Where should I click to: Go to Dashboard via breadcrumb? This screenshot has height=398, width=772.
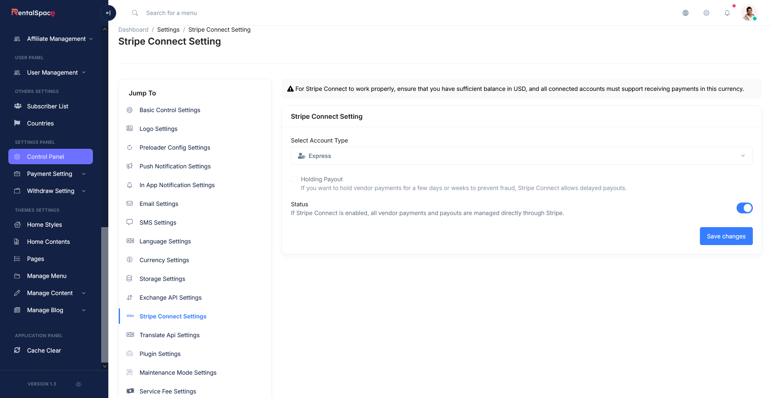pos(133,30)
